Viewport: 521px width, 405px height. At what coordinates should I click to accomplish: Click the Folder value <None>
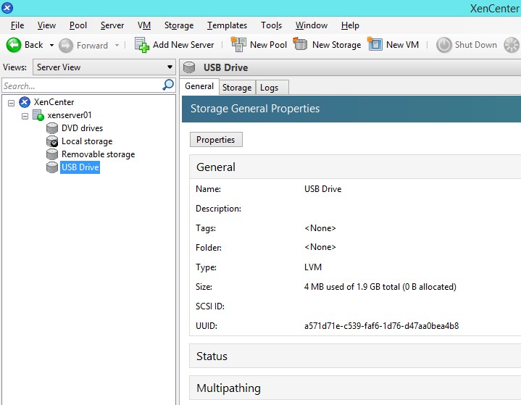pos(320,247)
